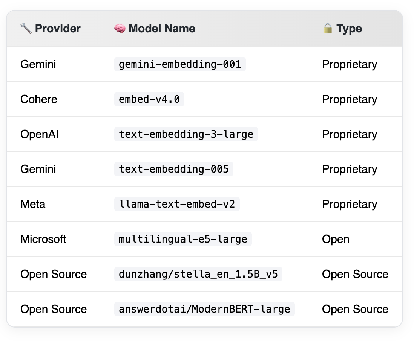Select the Model Name column header text
The height and width of the screenshot is (343, 414).
(162, 29)
